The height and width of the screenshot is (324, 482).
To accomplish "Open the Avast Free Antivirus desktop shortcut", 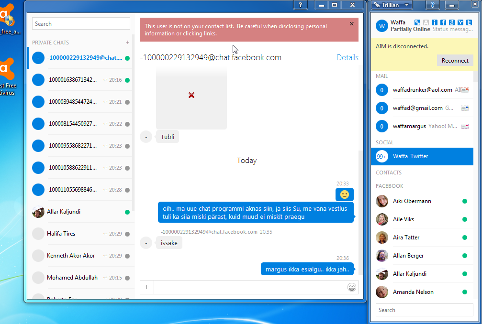I will coord(7,77).
